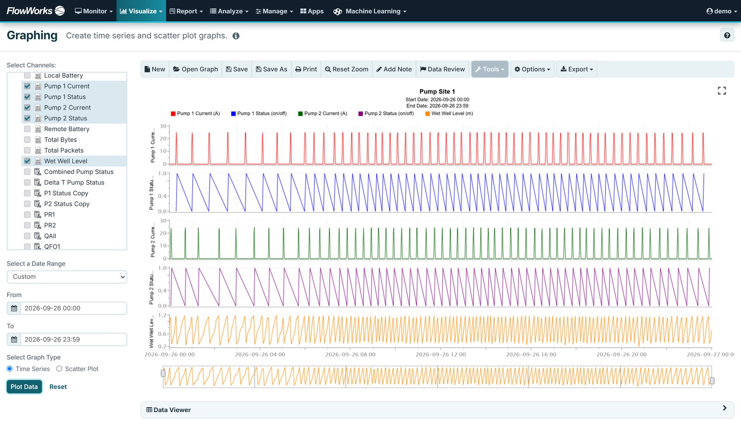Click the right range selector handle
This screenshot has width=741, height=446.
(712, 381)
